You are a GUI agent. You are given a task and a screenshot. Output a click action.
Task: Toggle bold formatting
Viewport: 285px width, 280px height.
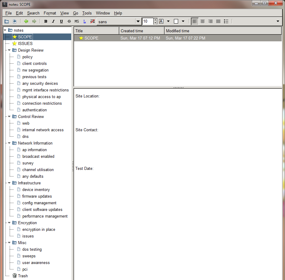pos(46,21)
